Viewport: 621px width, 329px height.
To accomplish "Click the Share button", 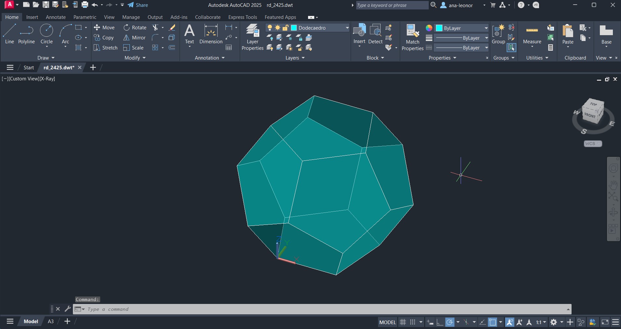I will (138, 5).
